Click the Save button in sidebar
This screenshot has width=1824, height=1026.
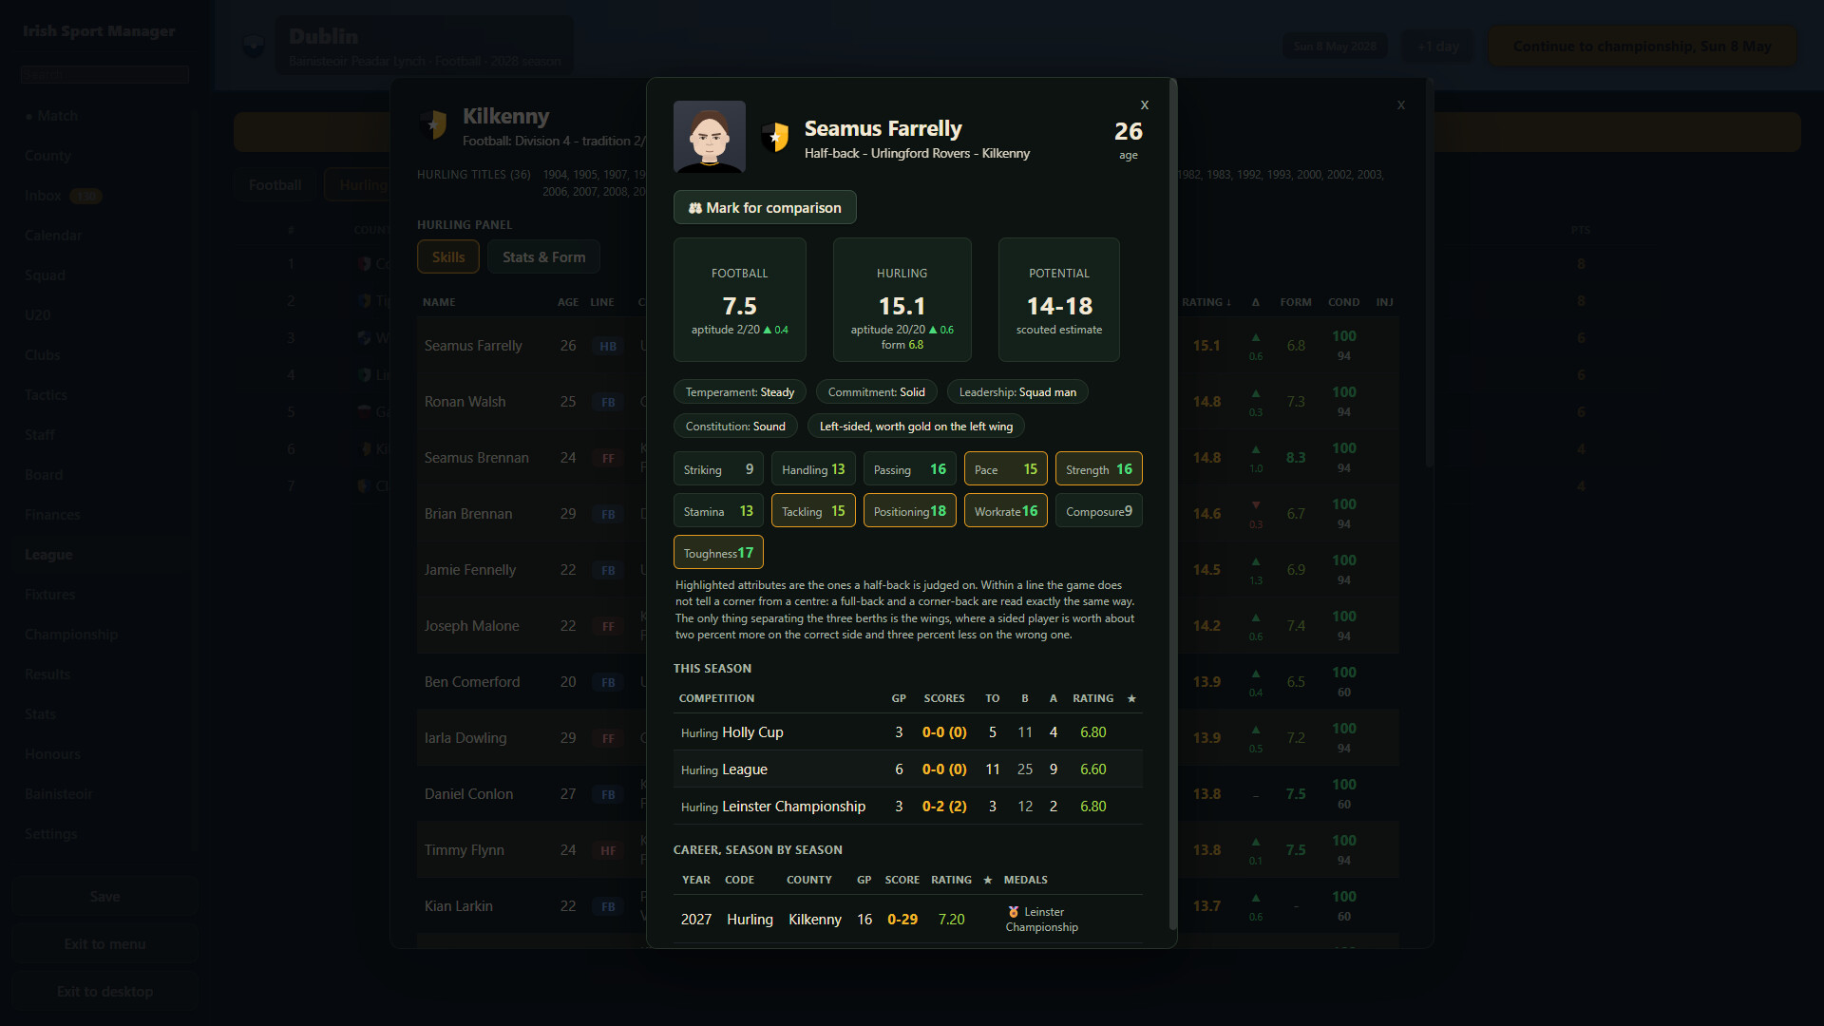pyautogui.click(x=104, y=897)
